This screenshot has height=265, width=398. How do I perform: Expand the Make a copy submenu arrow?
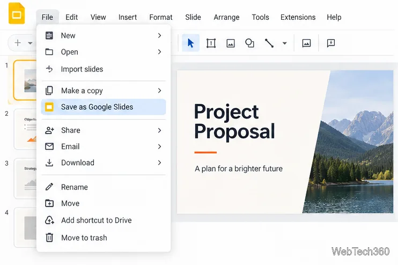pos(159,90)
